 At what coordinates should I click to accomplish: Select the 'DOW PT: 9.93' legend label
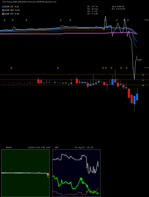[x=12, y=14]
